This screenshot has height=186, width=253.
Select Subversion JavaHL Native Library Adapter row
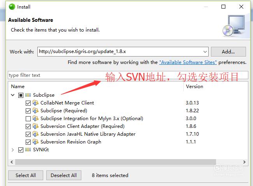click(88, 134)
